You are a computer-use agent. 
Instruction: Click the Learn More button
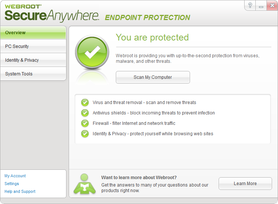(245, 184)
